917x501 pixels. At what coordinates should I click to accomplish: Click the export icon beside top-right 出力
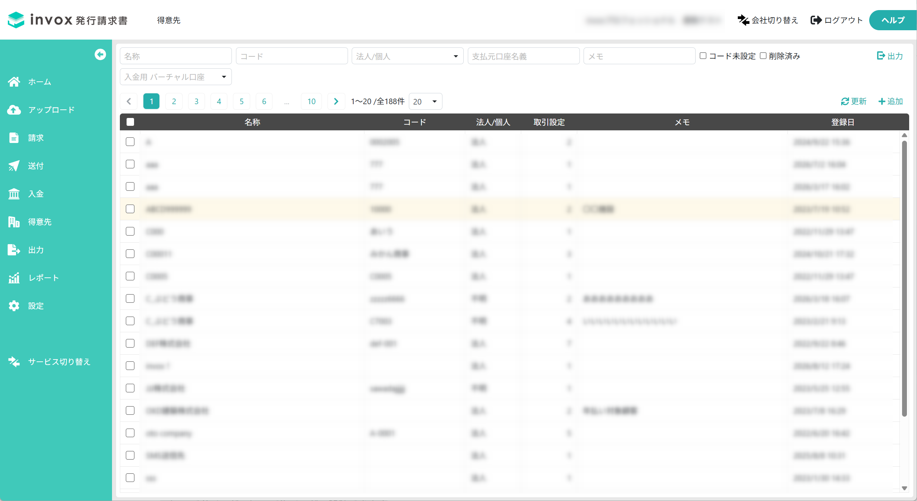coord(881,56)
